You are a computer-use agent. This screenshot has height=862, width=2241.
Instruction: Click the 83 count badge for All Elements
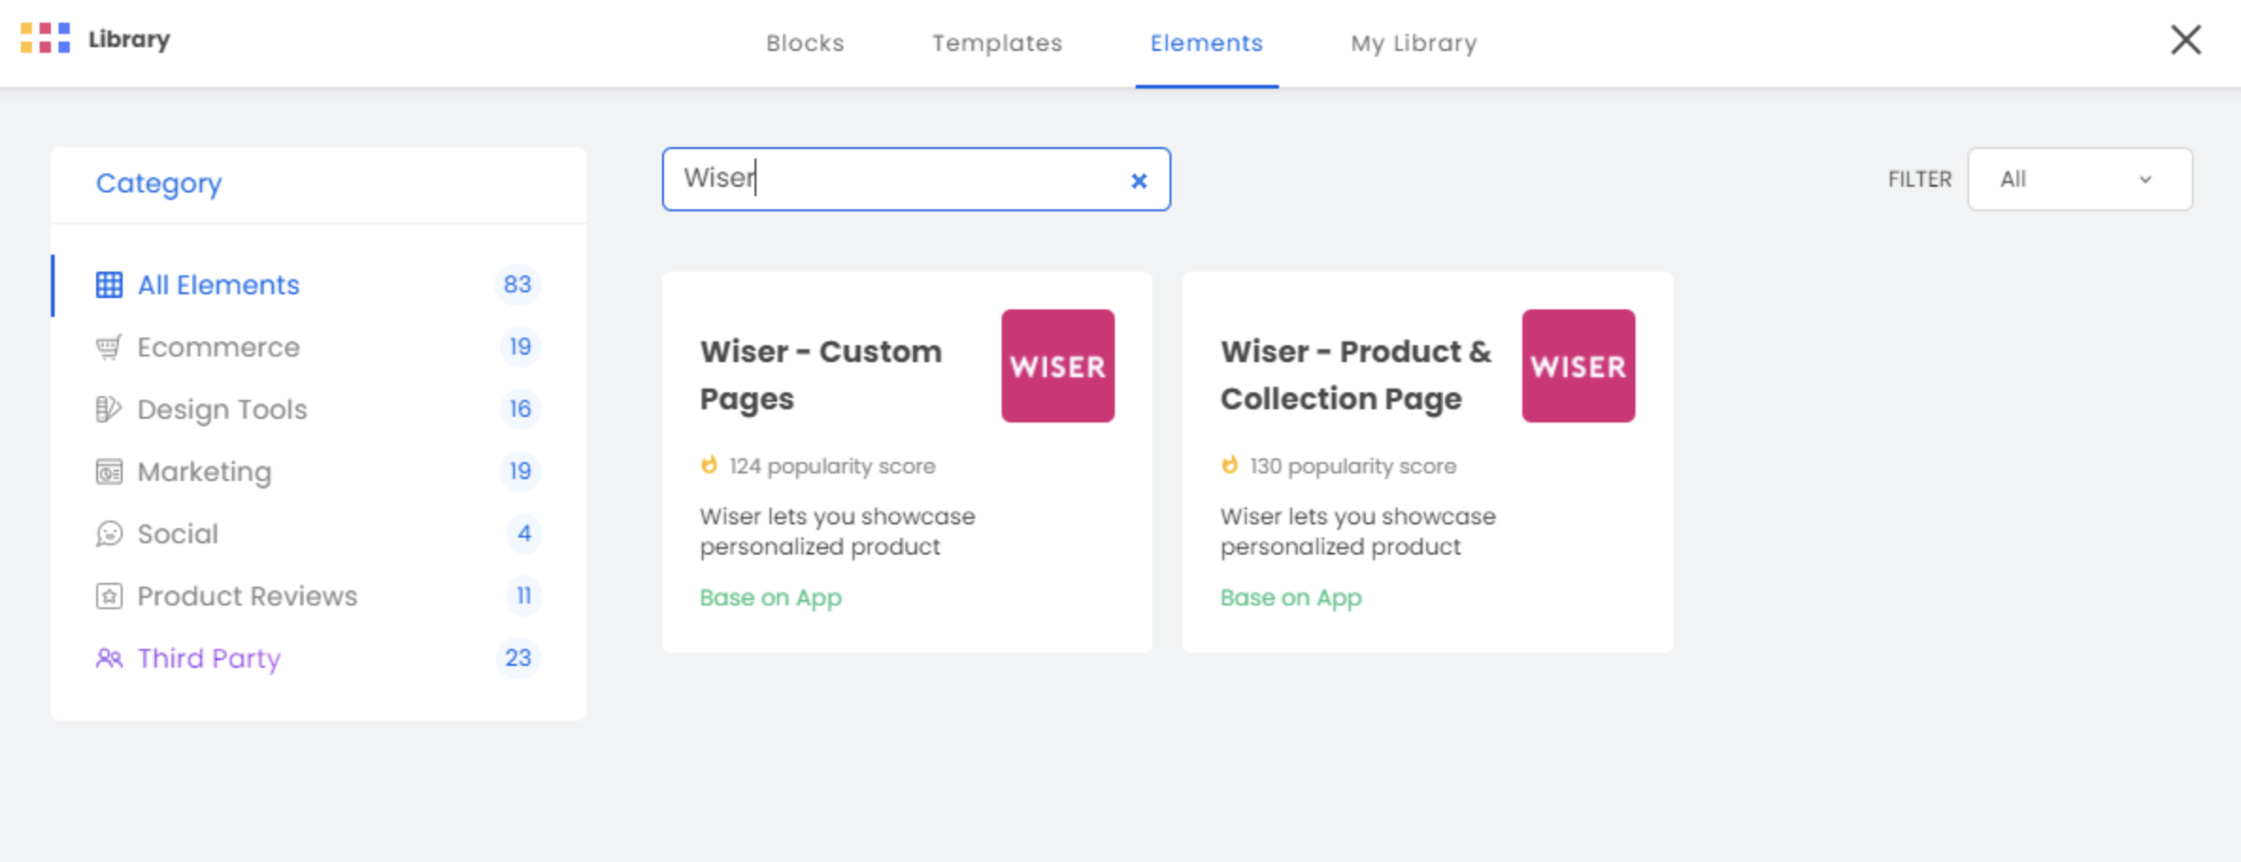pyautogui.click(x=517, y=285)
